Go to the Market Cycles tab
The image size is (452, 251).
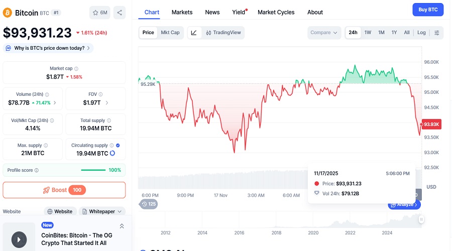(x=276, y=12)
